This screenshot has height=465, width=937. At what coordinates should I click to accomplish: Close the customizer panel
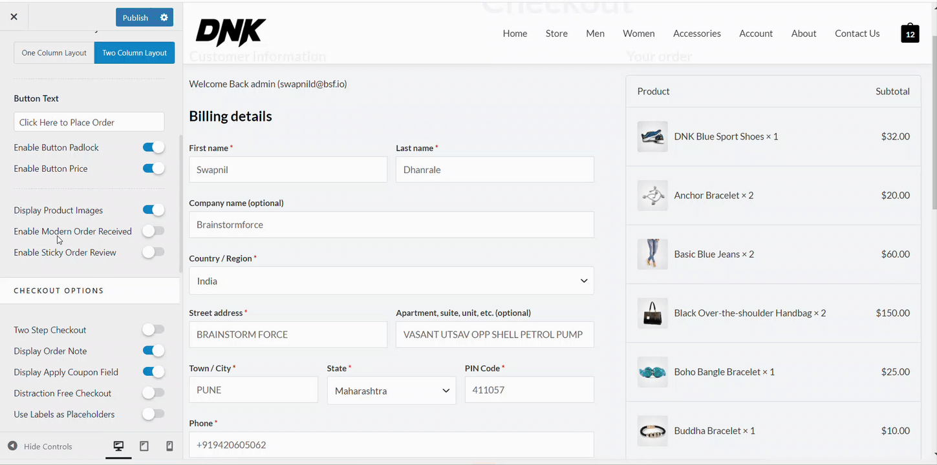pos(14,17)
